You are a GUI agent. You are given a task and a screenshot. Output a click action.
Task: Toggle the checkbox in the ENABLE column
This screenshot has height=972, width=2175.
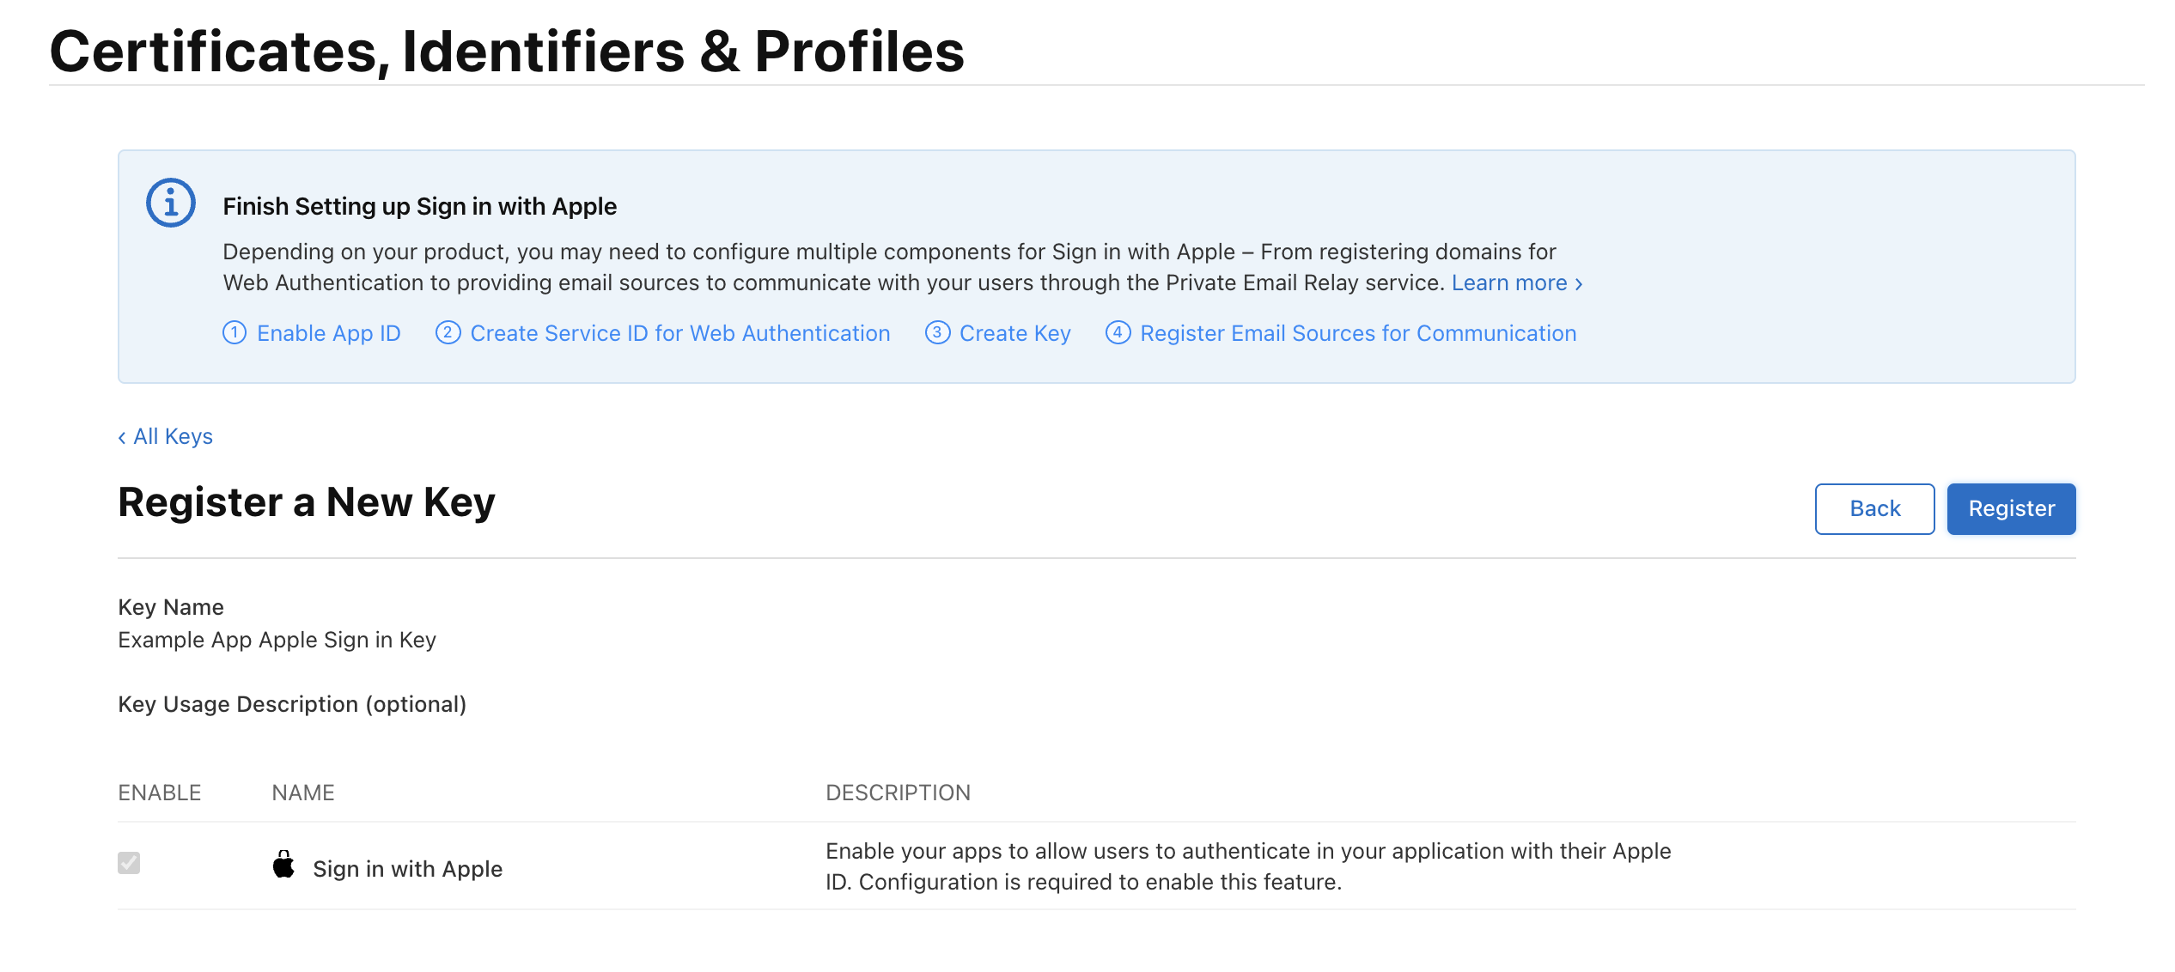point(129,863)
